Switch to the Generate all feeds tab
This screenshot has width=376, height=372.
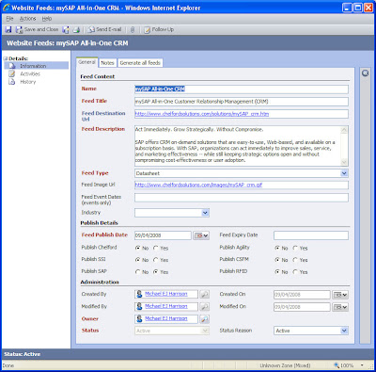[140, 63]
